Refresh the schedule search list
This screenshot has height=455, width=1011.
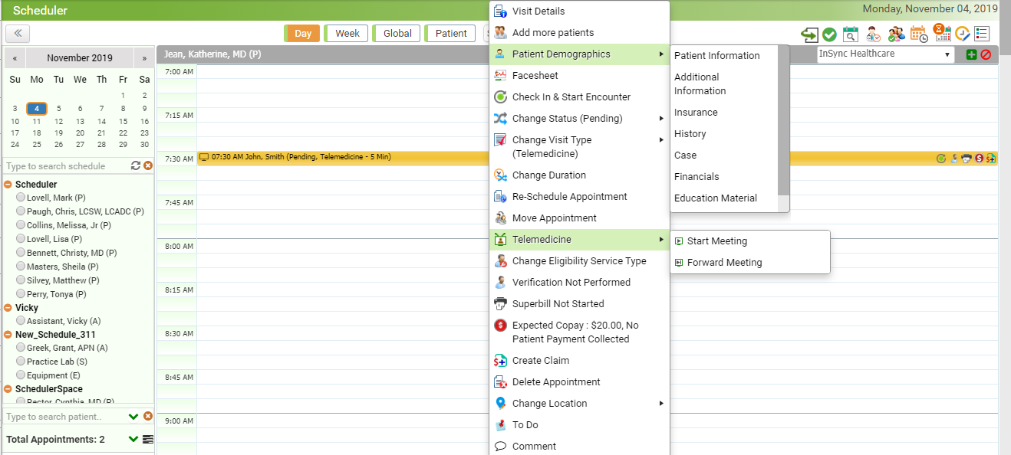click(136, 165)
